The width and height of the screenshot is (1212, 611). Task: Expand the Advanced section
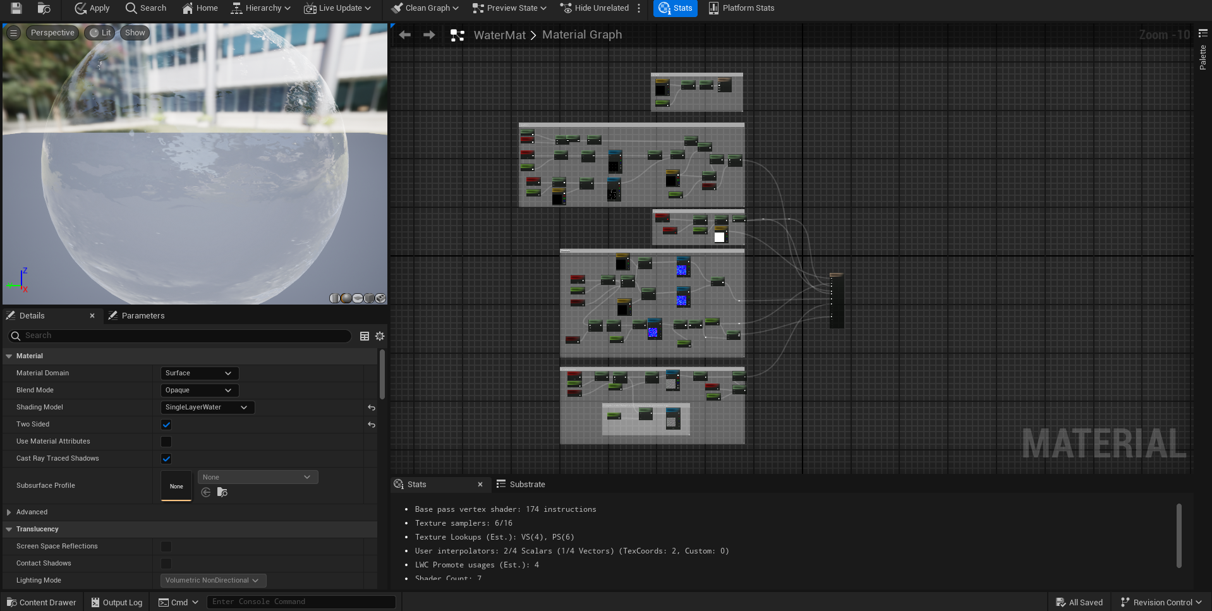pyautogui.click(x=9, y=512)
